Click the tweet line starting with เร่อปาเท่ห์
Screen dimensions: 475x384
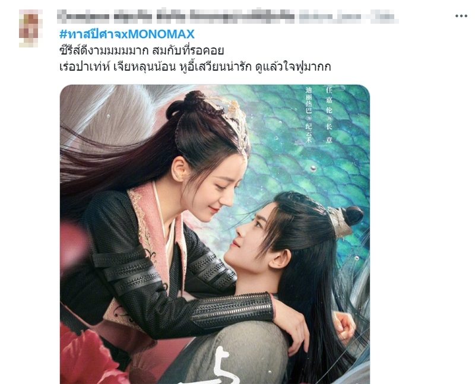[x=195, y=66]
